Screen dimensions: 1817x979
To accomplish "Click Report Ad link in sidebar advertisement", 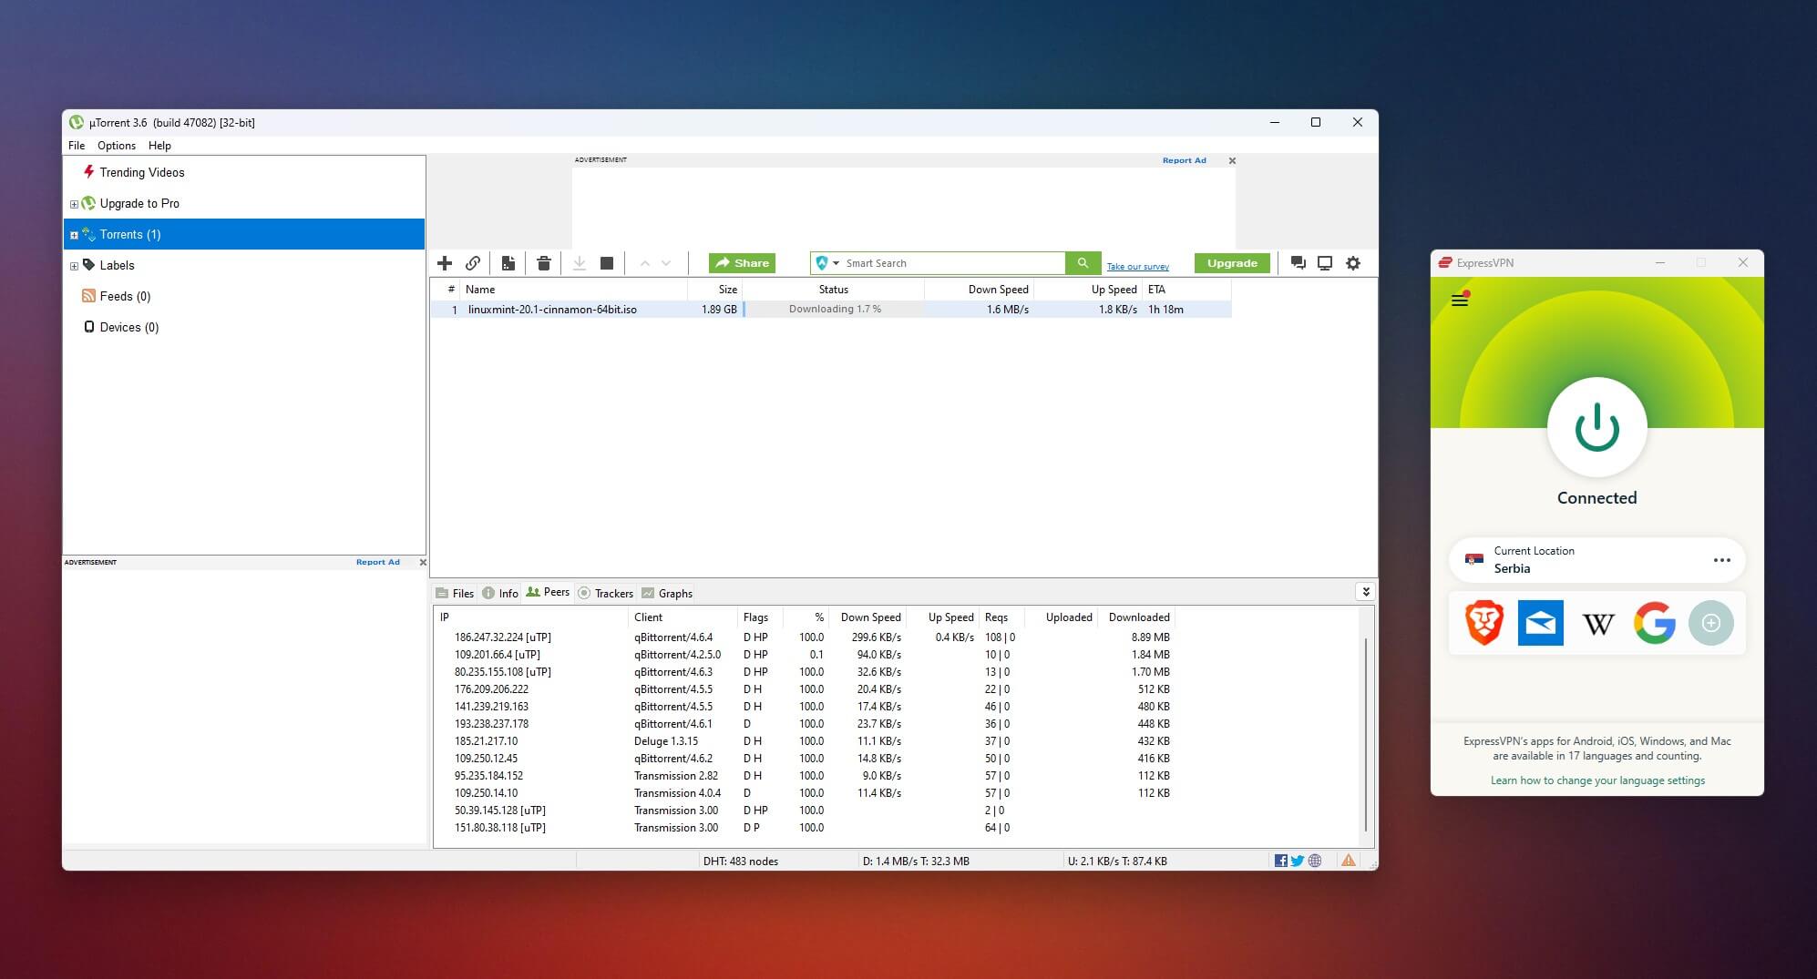I will click(377, 562).
